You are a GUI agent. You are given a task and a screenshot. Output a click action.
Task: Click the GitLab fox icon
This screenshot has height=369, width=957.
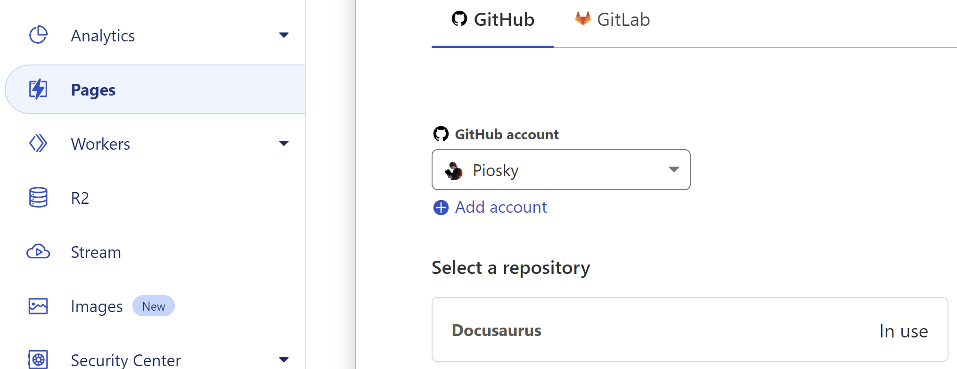tap(583, 19)
